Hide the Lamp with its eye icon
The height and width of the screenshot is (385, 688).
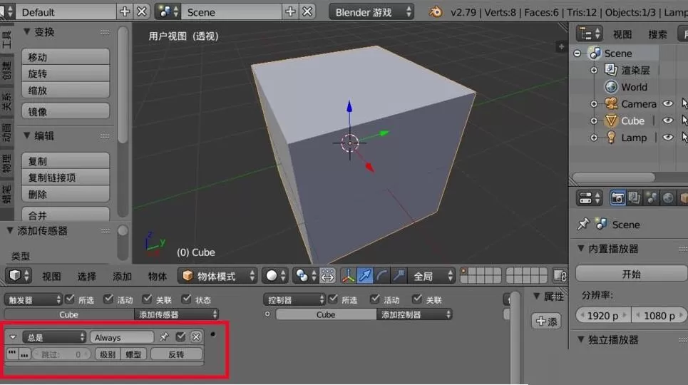667,138
